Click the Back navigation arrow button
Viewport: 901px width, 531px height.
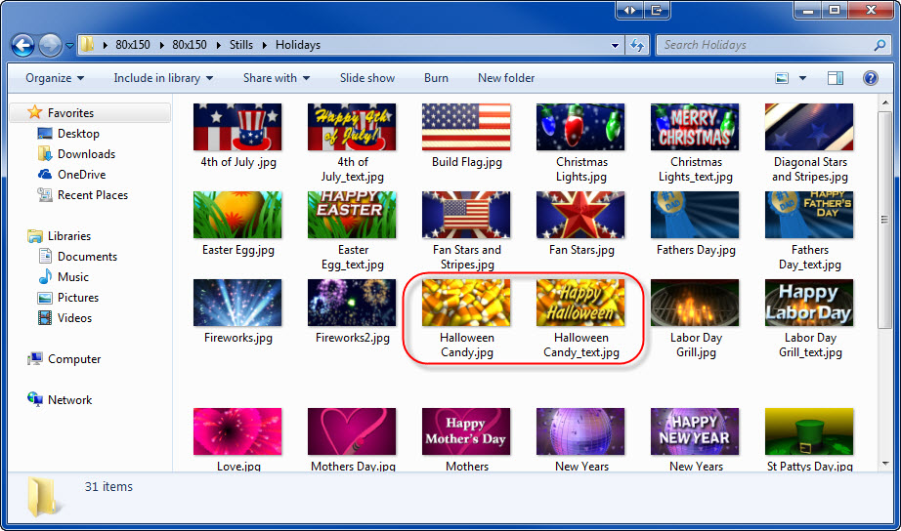(22, 45)
